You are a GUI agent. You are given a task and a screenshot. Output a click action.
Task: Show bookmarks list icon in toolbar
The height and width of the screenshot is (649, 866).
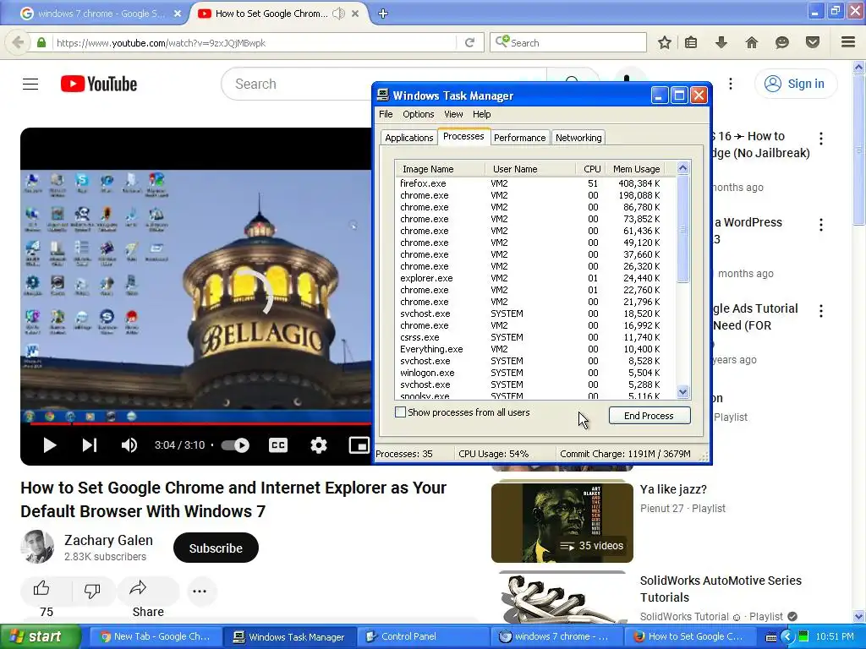pos(690,42)
